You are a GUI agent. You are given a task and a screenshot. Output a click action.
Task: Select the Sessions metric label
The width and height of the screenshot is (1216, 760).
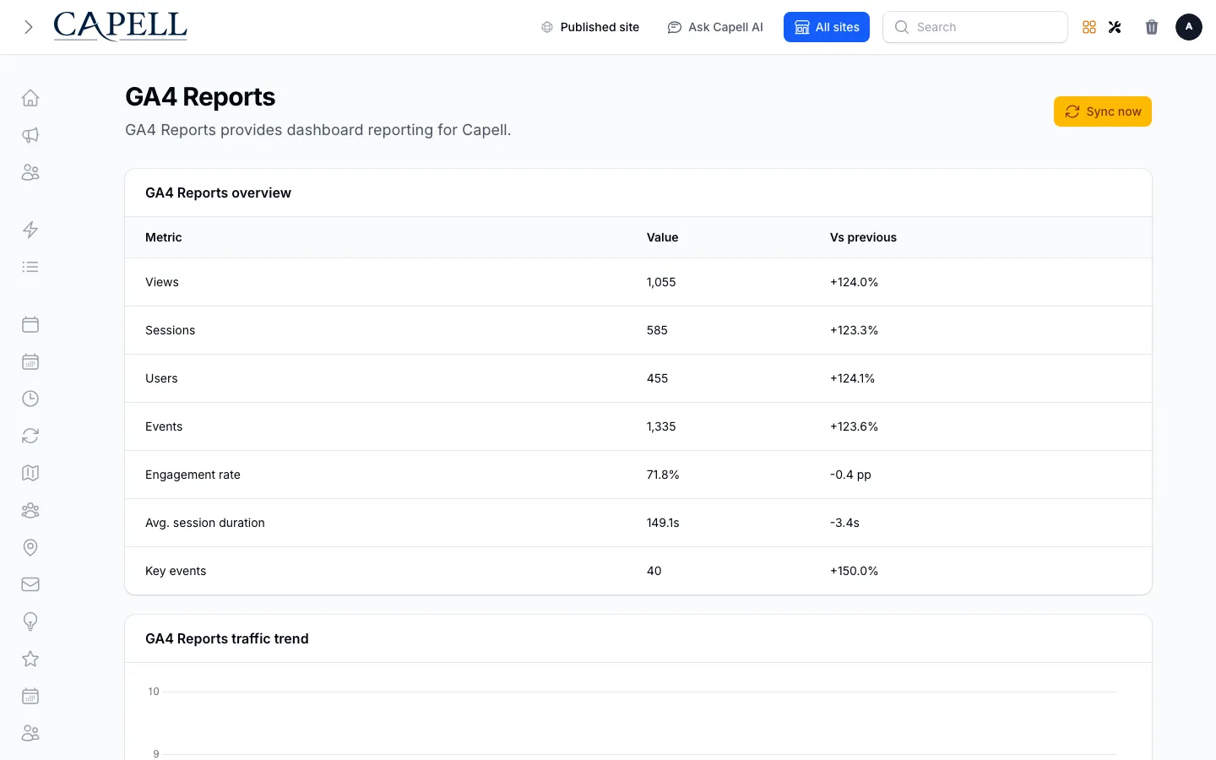point(171,330)
